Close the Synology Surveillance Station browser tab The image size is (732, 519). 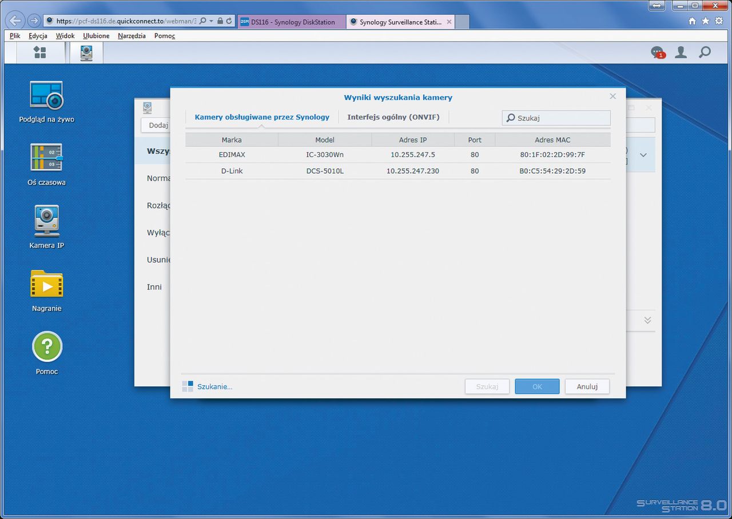(x=449, y=22)
